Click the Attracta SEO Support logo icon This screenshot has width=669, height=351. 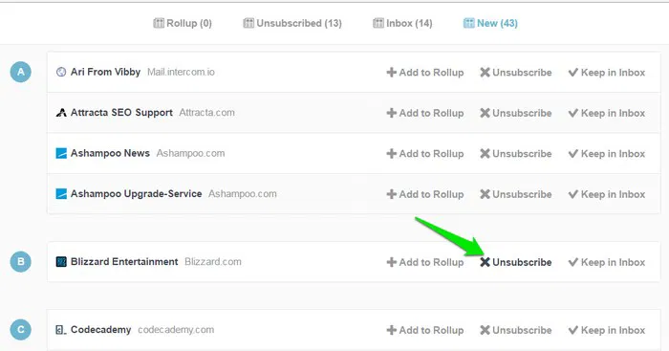click(x=61, y=113)
